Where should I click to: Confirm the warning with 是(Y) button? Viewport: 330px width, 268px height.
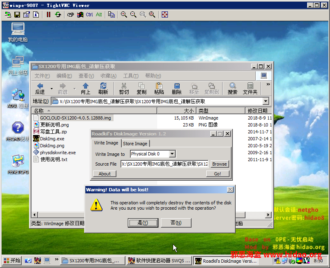coord(143,223)
